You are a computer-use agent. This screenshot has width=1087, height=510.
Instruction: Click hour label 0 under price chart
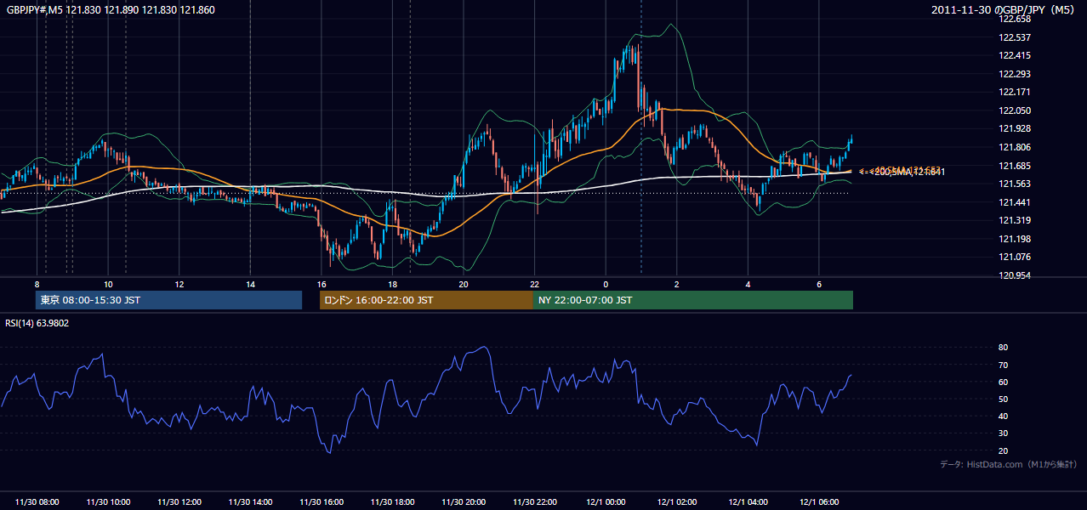pyautogui.click(x=606, y=284)
